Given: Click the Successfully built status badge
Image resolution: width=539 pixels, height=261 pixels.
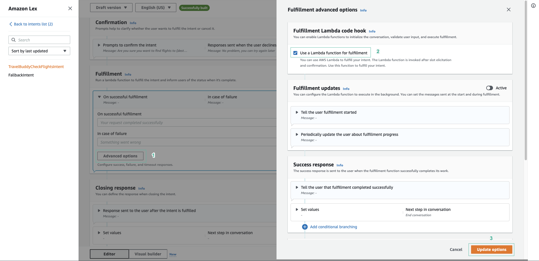Looking at the screenshot, I should pyautogui.click(x=194, y=8).
